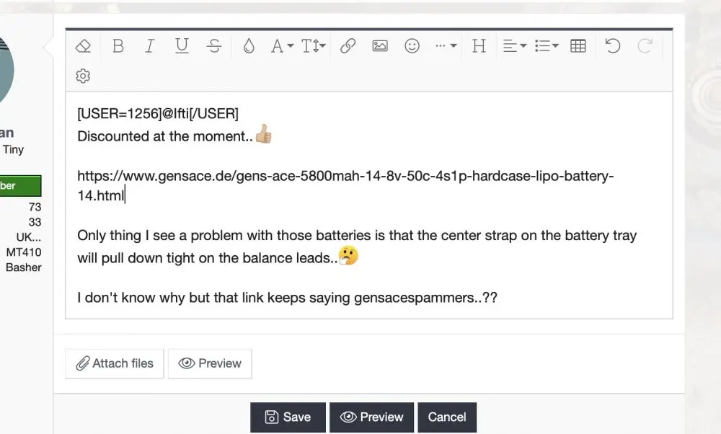The height and width of the screenshot is (434, 721).
Task: Toggle bold formatting
Action: tap(118, 46)
